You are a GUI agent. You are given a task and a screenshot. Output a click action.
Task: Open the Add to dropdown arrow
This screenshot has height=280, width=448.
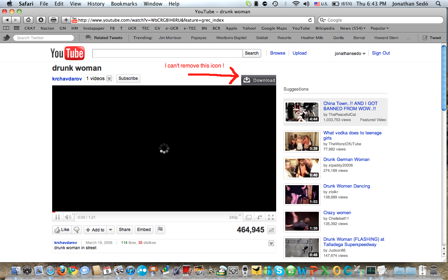[111, 230]
